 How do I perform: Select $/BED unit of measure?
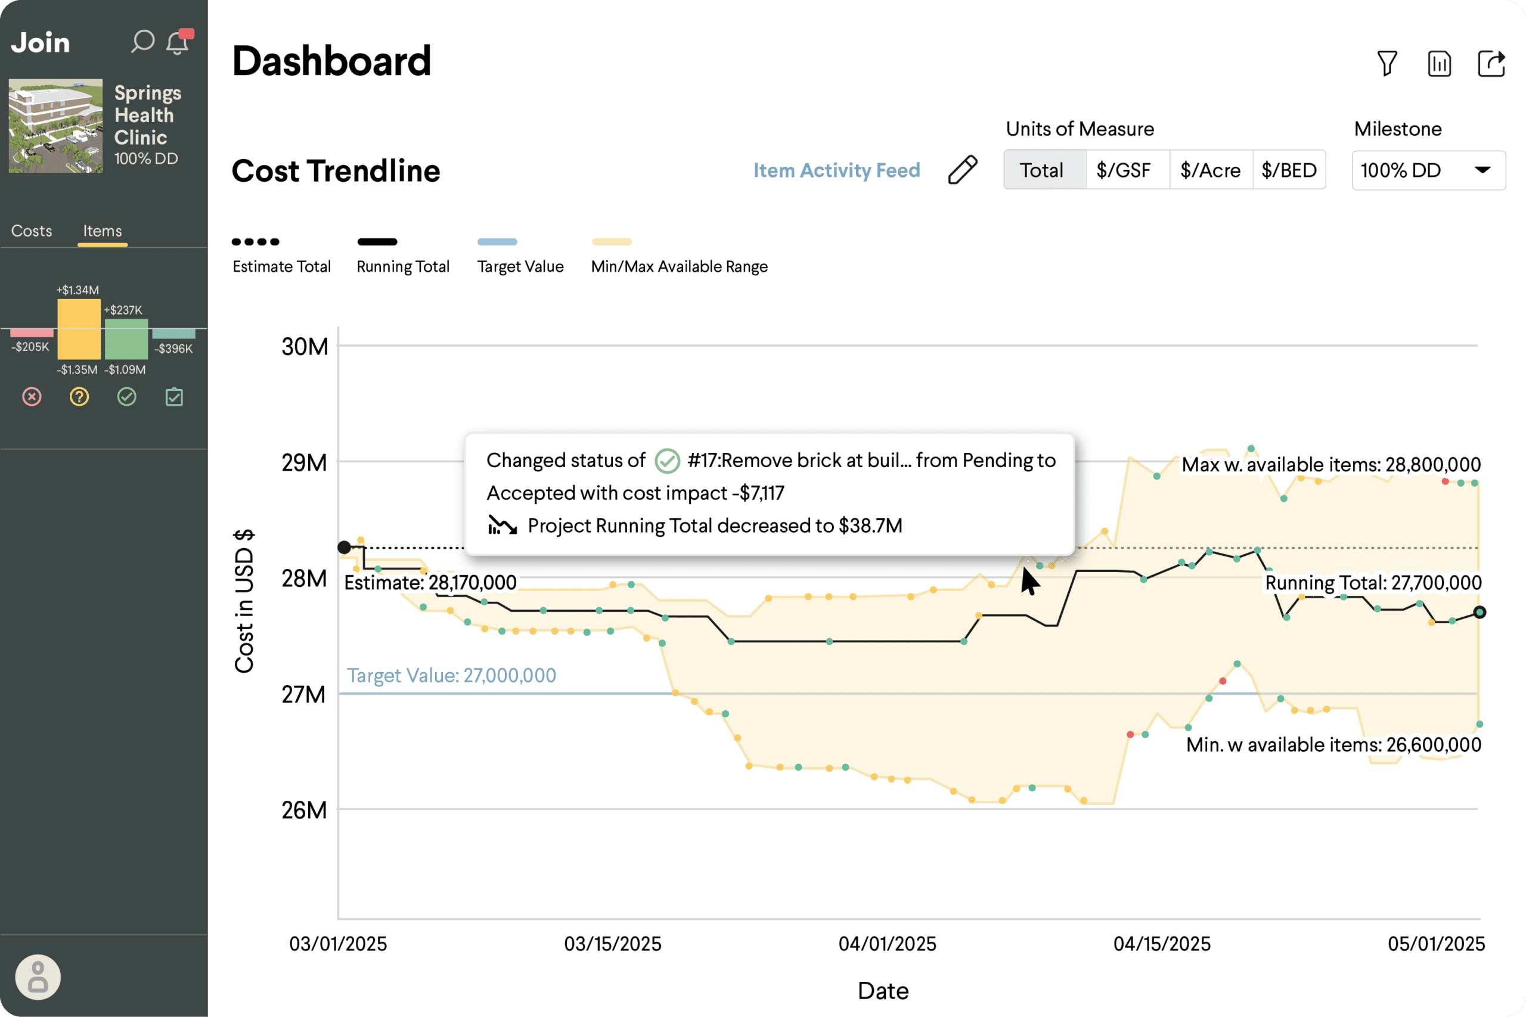coord(1289,170)
